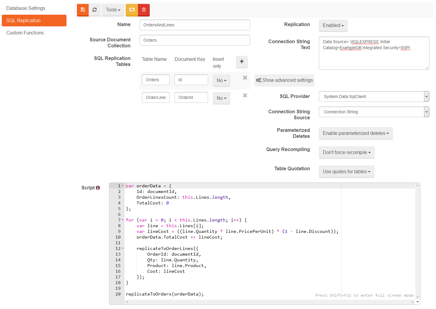Image resolution: width=436 pixels, height=309 pixels.
Task: Click Show advanced settings
Action: 284,80
